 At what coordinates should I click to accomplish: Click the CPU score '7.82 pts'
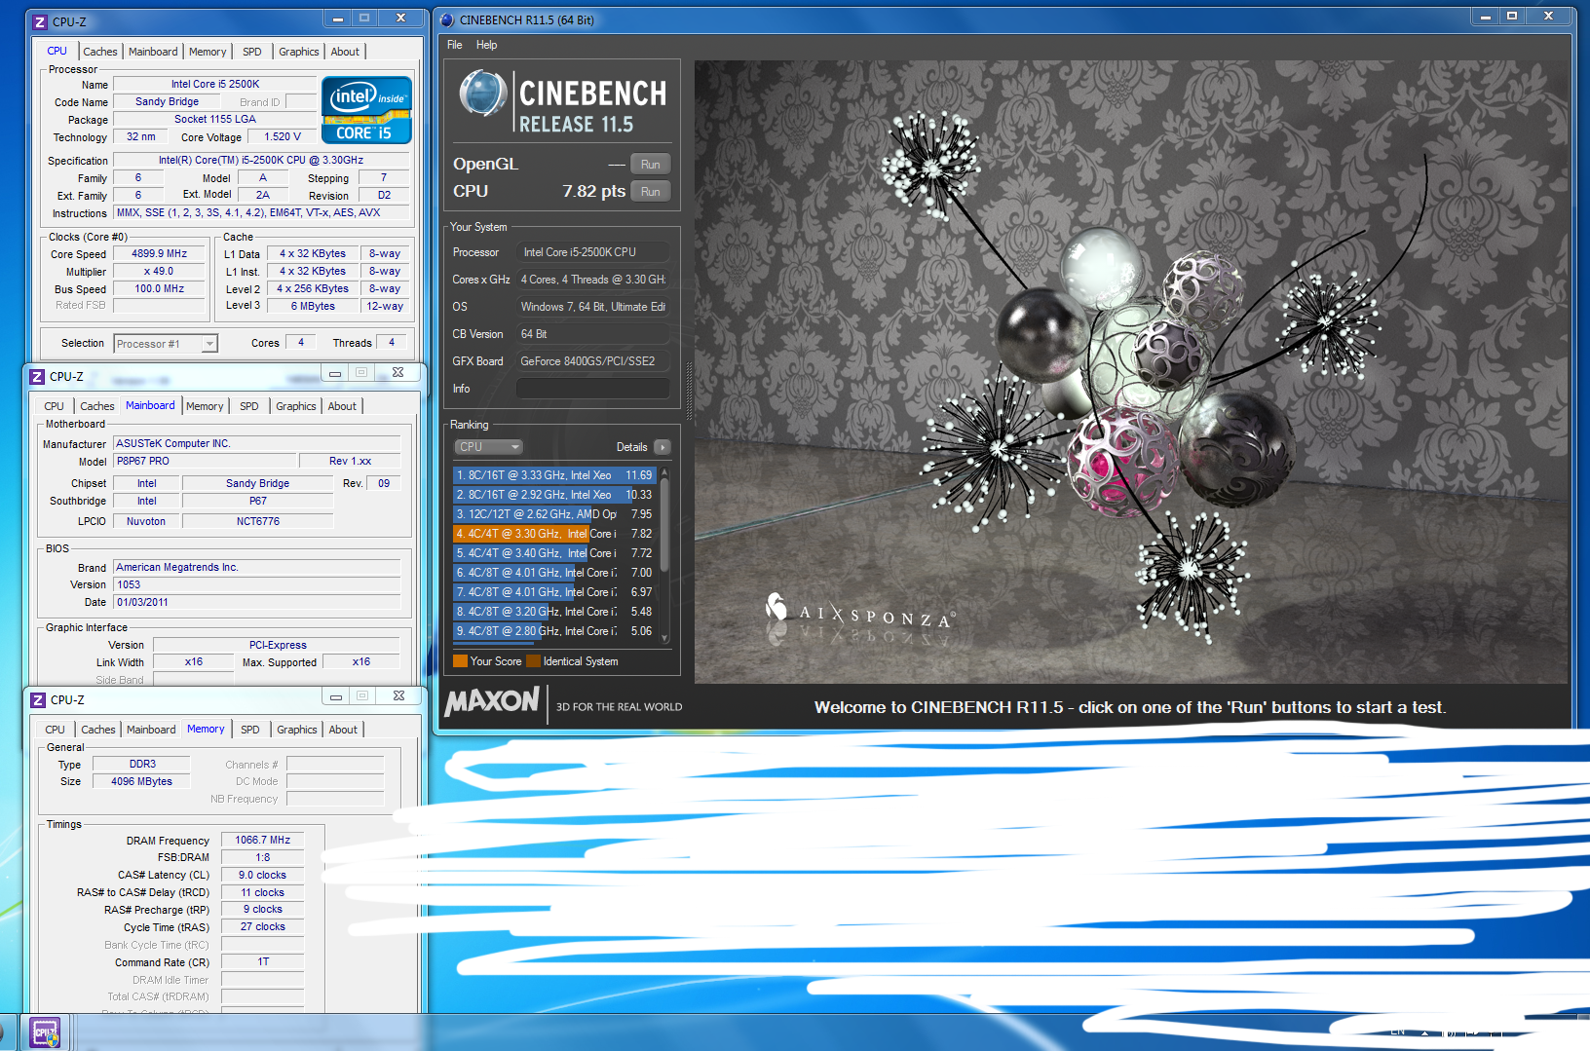[x=594, y=191]
